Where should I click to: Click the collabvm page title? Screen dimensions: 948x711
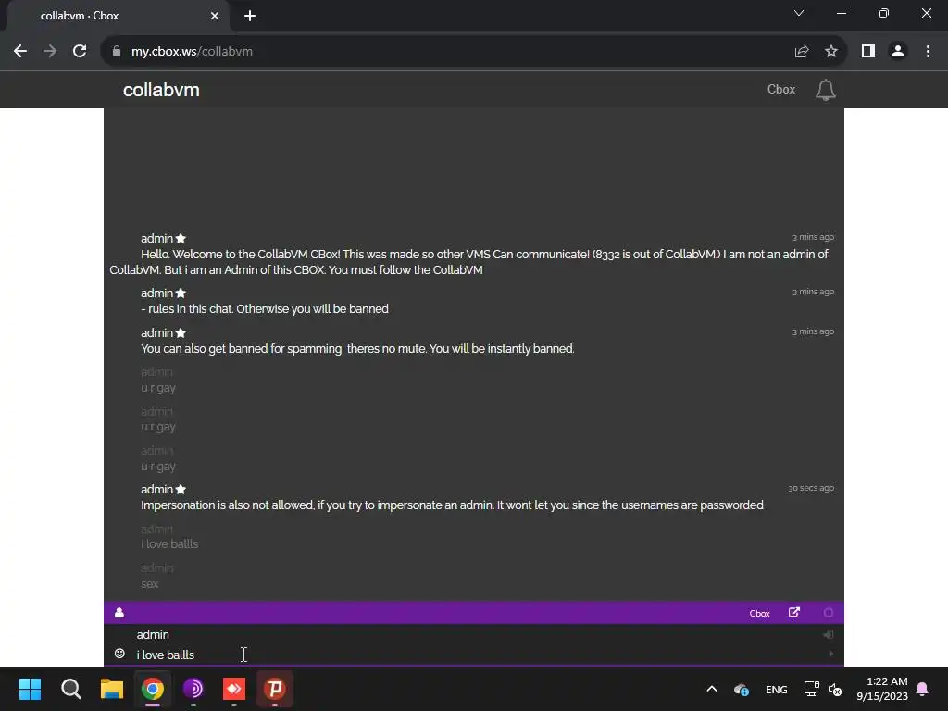[161, 90]
